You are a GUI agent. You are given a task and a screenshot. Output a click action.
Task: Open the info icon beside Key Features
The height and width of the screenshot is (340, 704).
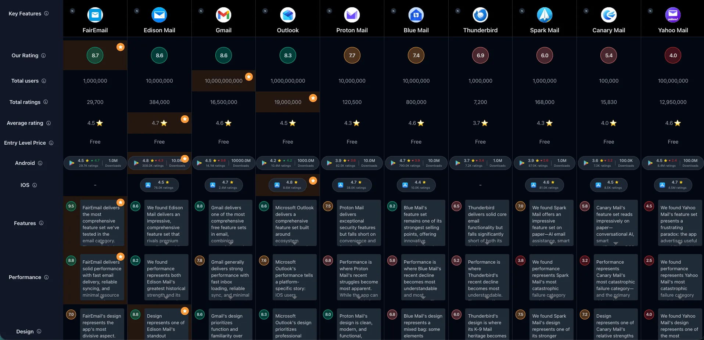click(46, 14)
